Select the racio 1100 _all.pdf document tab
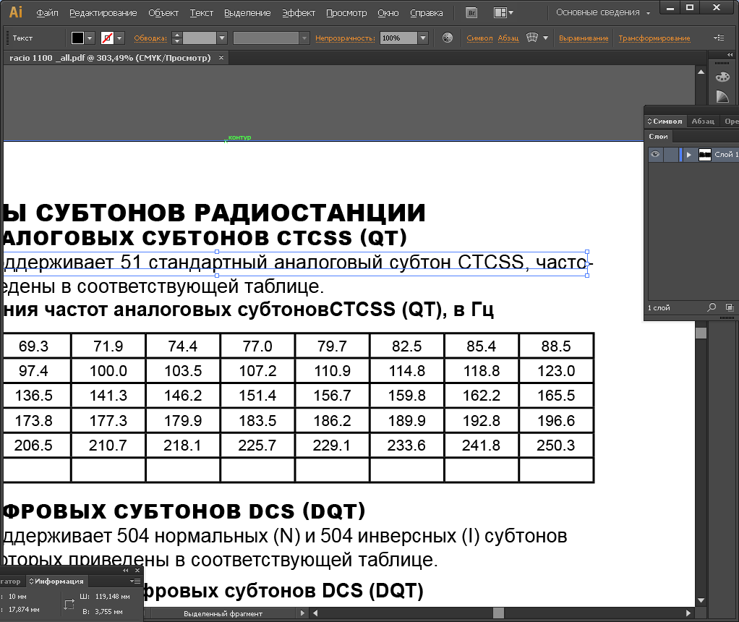Screen dimensions: 739x622 pos(108,57)
